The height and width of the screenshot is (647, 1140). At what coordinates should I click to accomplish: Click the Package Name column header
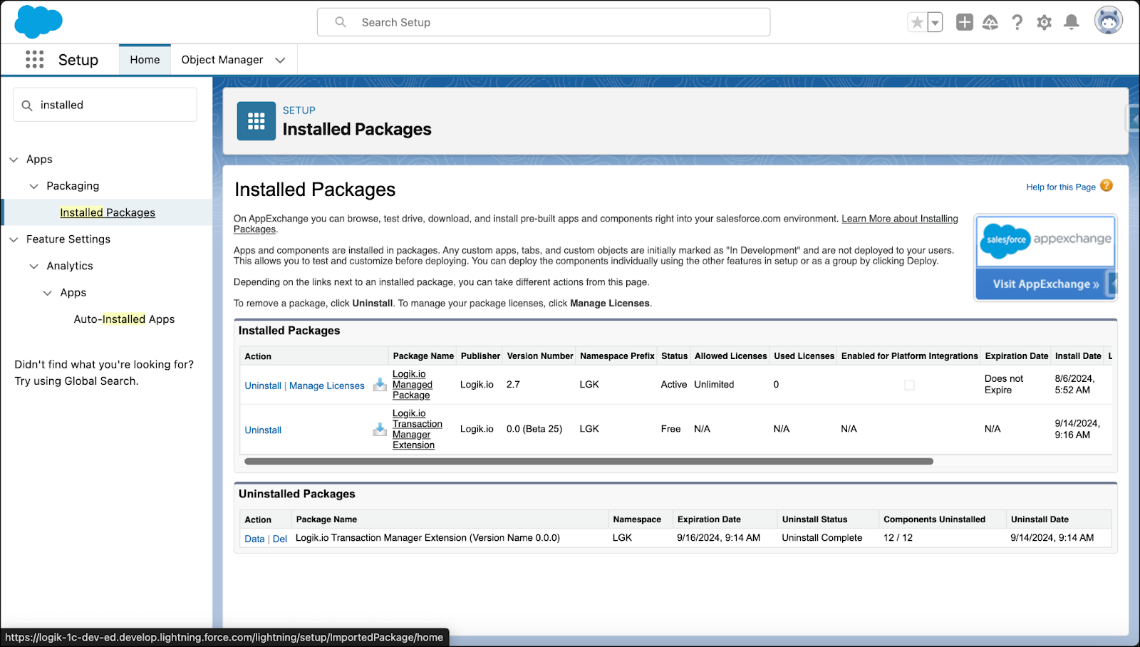(423, 356)
